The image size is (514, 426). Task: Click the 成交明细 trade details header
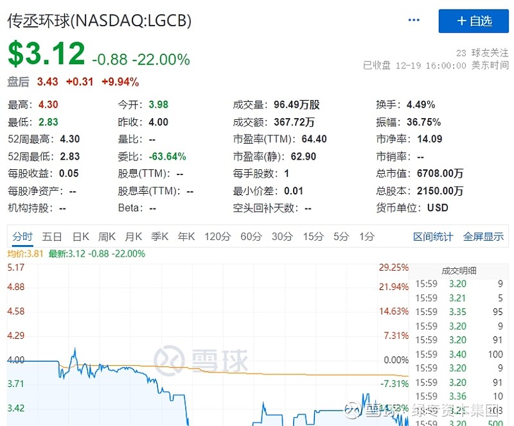[459, 271]
